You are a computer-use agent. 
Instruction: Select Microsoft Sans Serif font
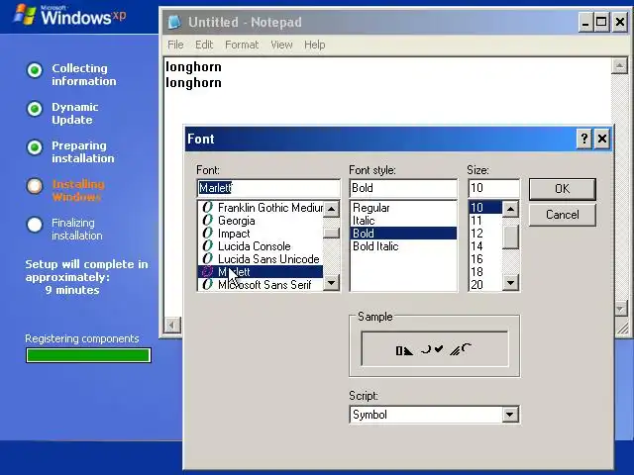click(261, 285)
